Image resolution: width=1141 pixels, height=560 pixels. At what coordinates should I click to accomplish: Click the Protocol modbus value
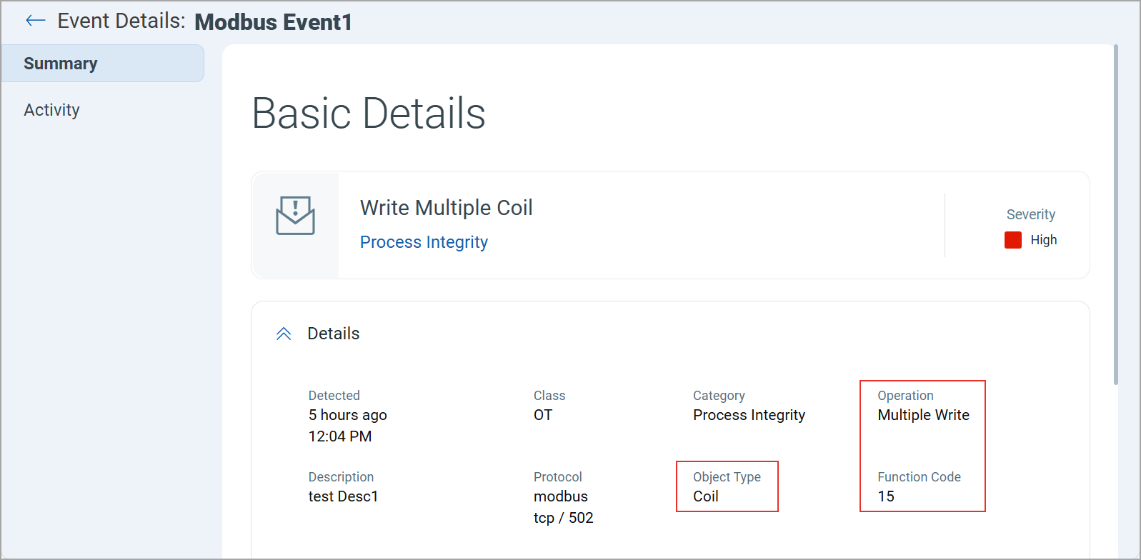[560, 496]
